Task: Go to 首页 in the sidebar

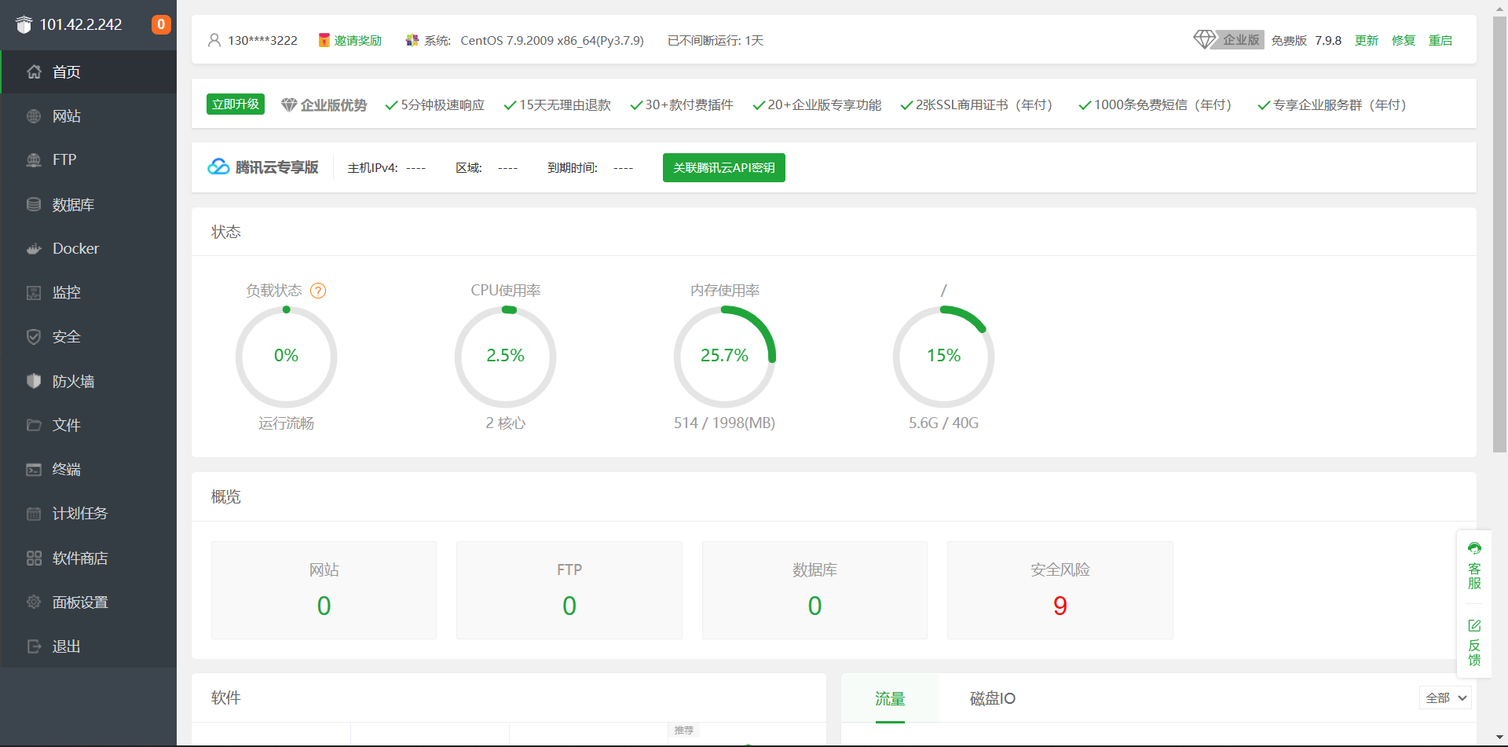Action: coord(88,72)
